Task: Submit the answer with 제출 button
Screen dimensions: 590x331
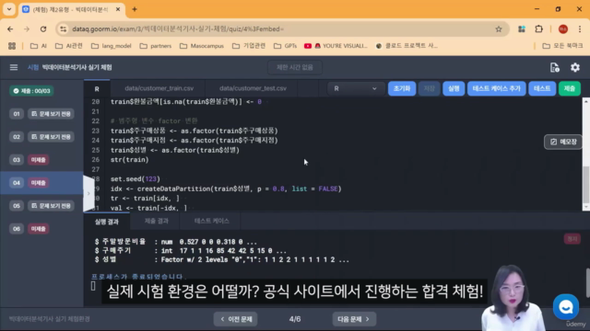Action: (570, 88)
